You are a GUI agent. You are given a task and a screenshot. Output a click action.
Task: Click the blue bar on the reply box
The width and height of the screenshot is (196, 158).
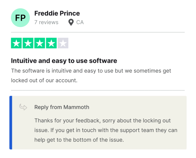pos(11,123)
